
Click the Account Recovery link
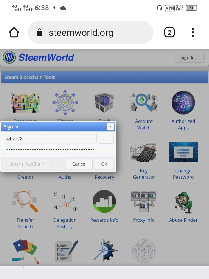point(104,177)
